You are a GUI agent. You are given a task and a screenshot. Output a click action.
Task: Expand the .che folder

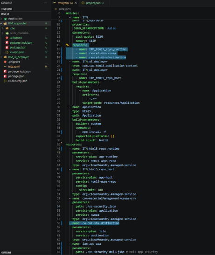3,28
